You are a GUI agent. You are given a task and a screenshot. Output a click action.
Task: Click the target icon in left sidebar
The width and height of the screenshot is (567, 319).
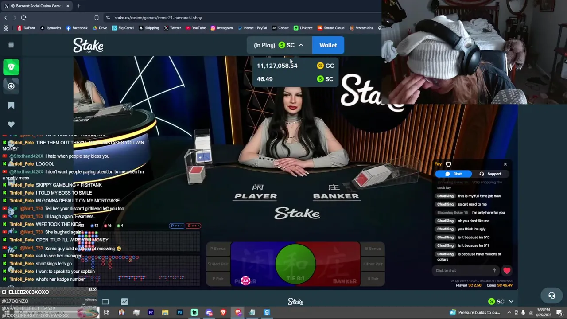[11, 86]
